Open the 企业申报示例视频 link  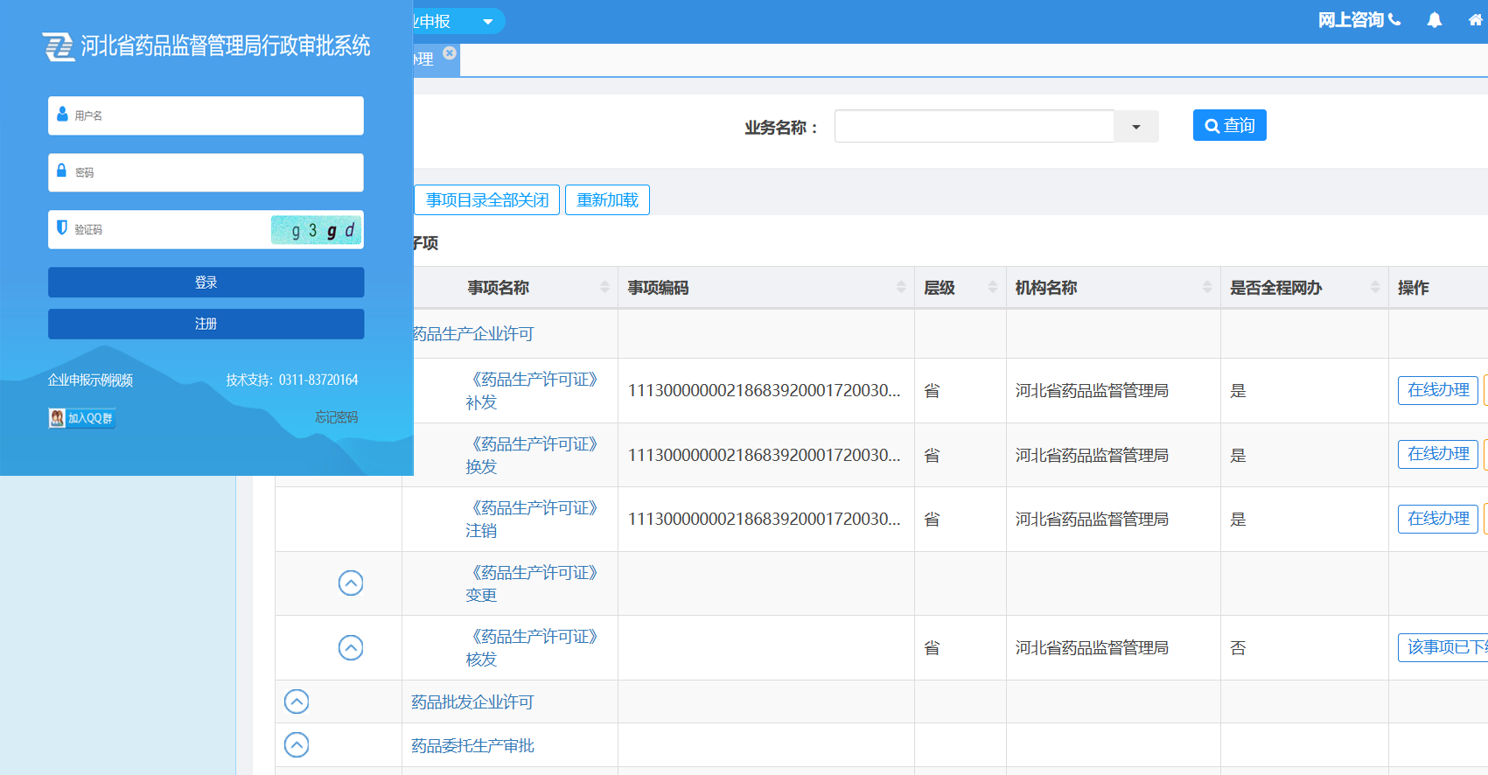(x=90, y=381)
